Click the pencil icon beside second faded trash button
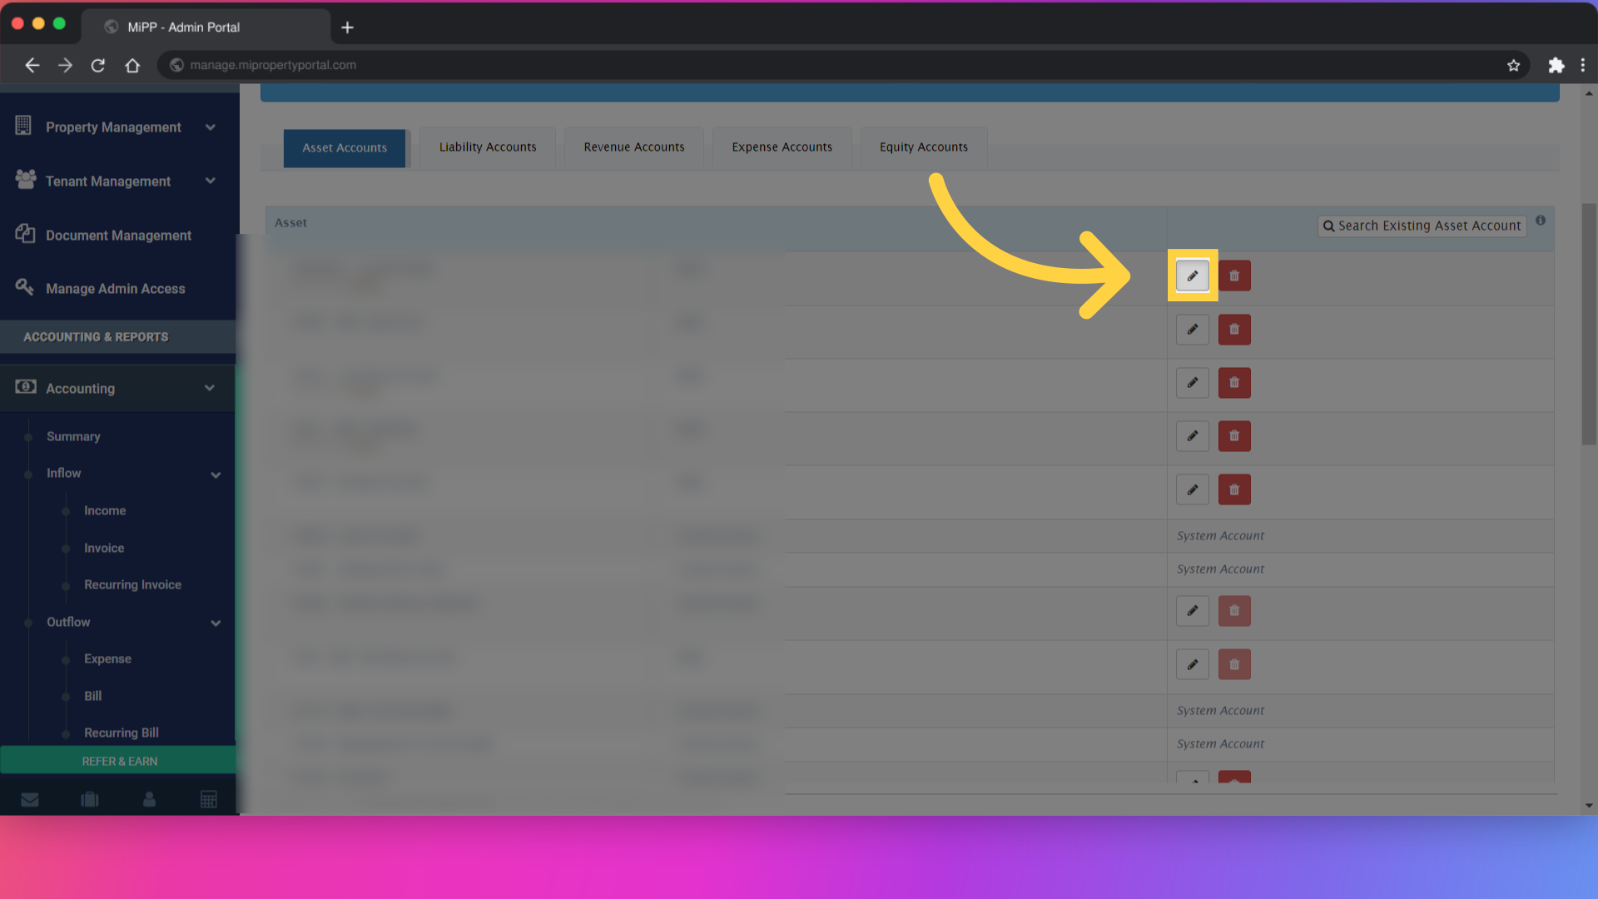This screenshot has height=899, width=1598. (1192, 664)
